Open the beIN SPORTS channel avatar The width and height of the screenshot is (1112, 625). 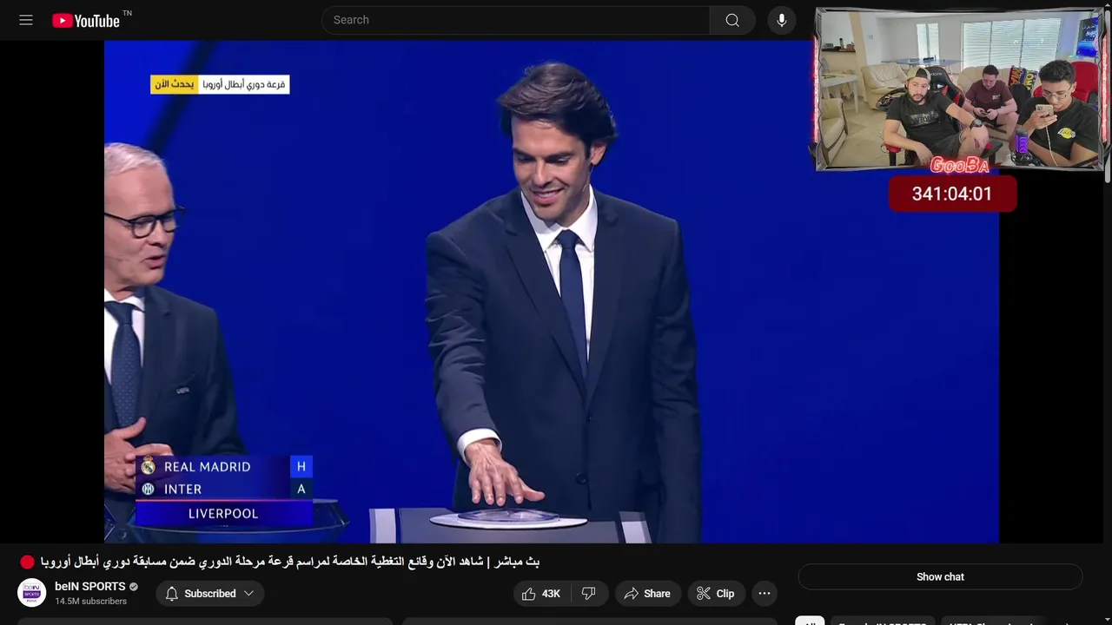32,593
